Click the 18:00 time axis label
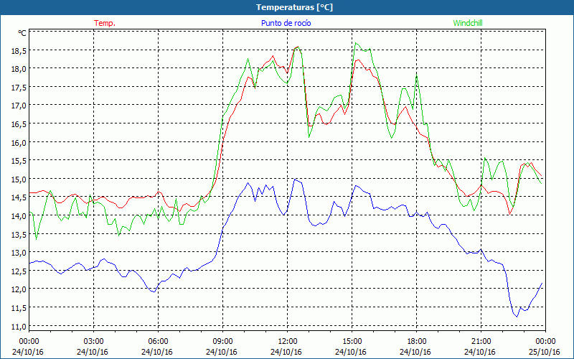Viewport: 574px width, 359px height. coord(416,342)
